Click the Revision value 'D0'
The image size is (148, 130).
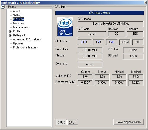pos(116,34)
